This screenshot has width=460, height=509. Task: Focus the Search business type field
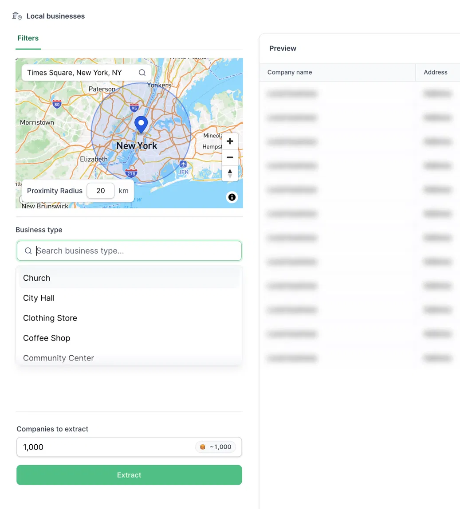tap(129, 251)
